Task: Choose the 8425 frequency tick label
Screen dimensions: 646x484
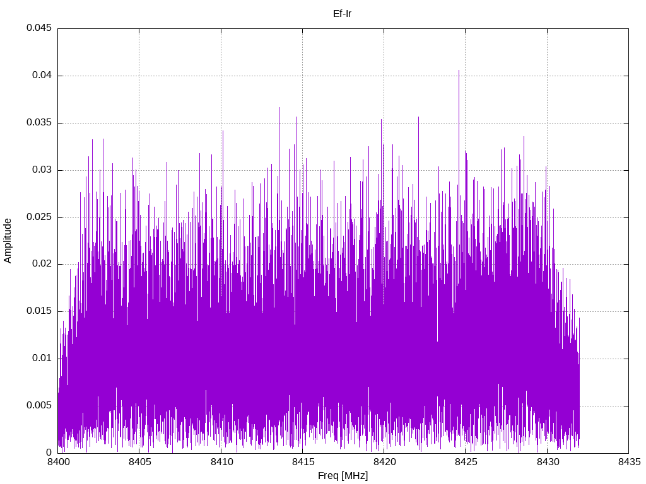Action: coord(466,462)
